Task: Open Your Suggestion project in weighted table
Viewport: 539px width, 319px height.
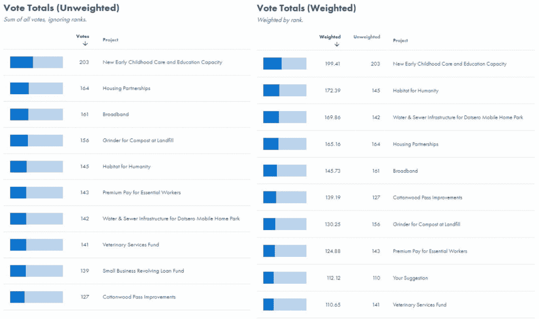Action: (410, 278)
